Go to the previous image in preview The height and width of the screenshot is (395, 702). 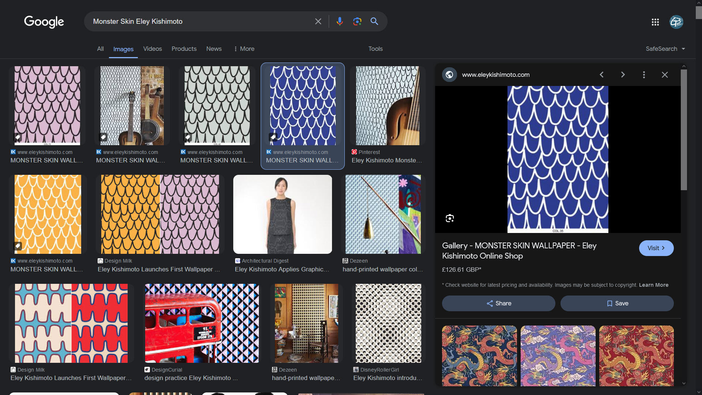pos(601,75)
